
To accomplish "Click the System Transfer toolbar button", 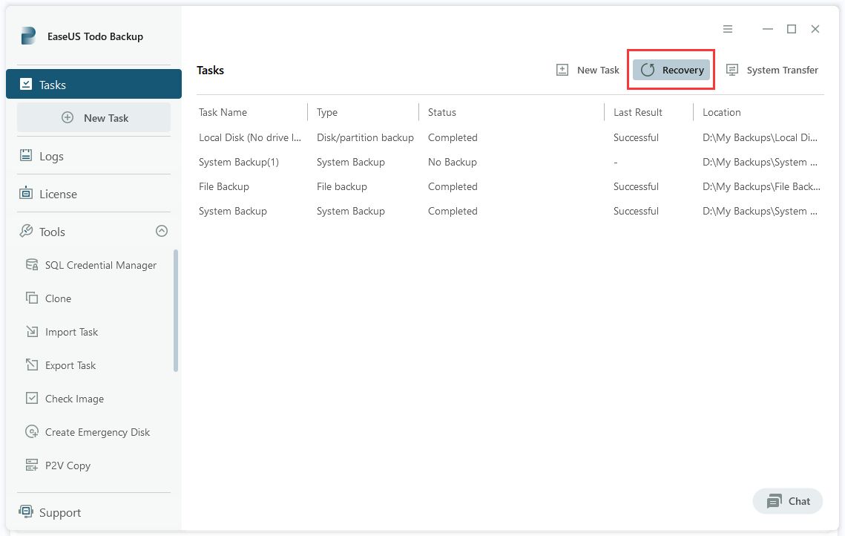I will point(772,70).
